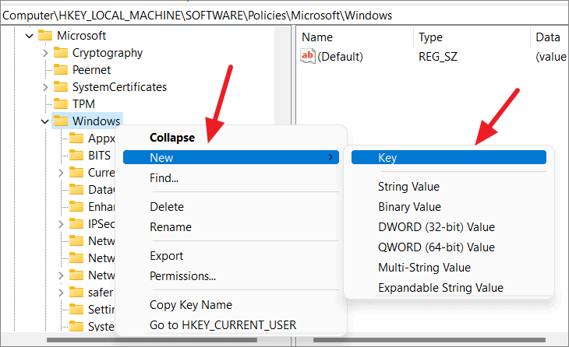Click the Cryptography folder icon
This screenshot has width=569, height=347.
click(x=61, y=53)
